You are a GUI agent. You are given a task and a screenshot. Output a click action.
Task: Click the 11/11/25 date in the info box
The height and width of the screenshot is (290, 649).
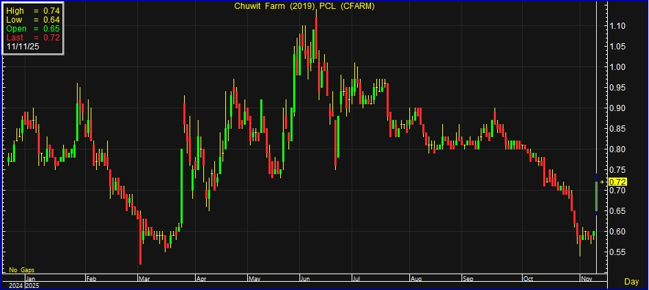[x=22, y=47]
